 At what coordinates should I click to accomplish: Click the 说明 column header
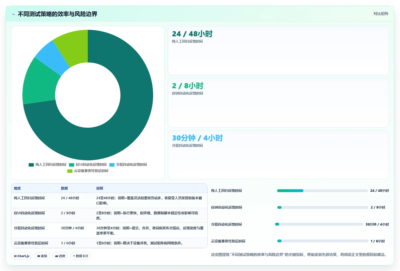(x=99, y=188)
